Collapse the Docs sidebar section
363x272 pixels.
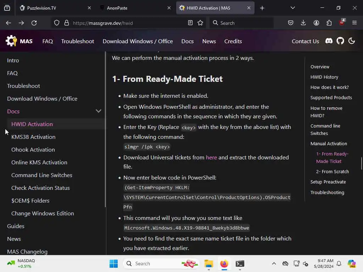click(99, 111)
